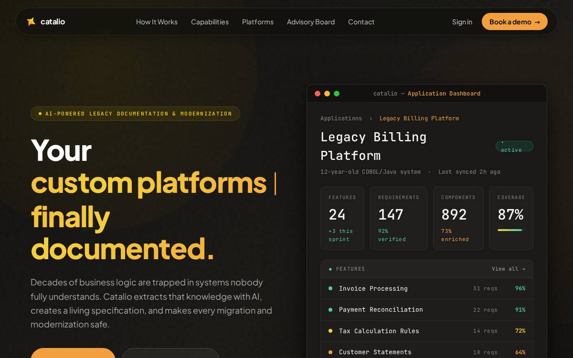573x358 pixels.
Task: Click the 92% verified text
Action: 392,235
